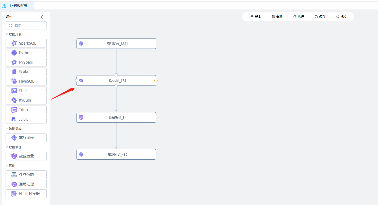Collapse the 其他 section
Viewport: 378px width, 205px height.
tap(7, 165)
